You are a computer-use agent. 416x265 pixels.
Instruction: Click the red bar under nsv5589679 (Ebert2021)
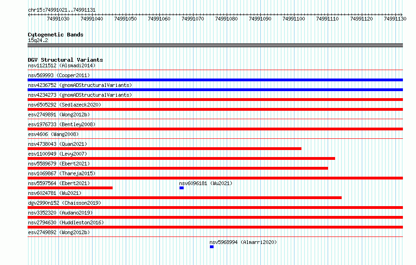[178, 168]
